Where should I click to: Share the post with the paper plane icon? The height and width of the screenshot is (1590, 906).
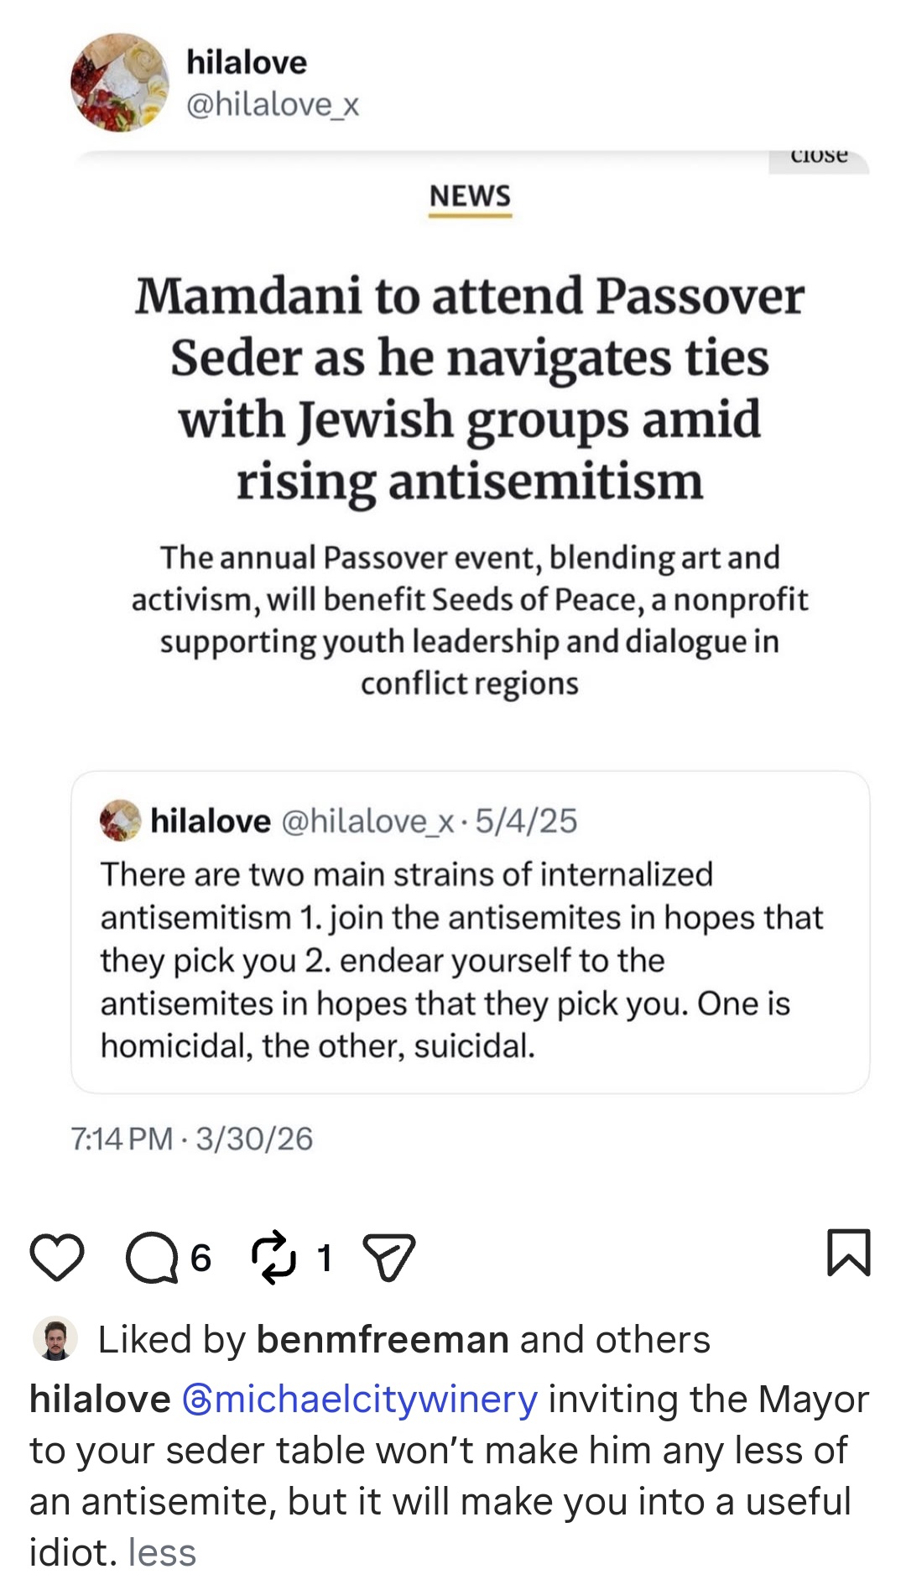pos(388,1257)
